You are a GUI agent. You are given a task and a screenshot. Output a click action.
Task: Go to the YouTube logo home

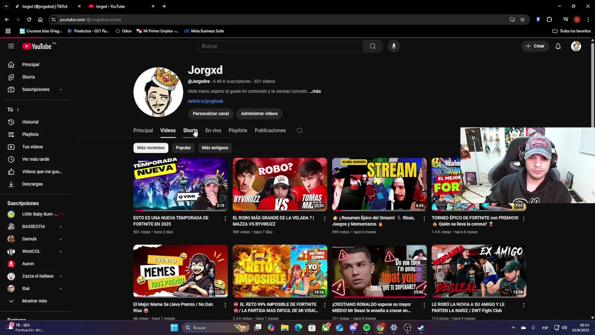37,46
